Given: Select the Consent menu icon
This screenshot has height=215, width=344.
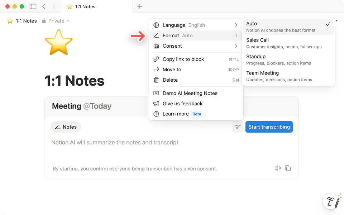Looking at the screenshot, I should pos(156,46).
